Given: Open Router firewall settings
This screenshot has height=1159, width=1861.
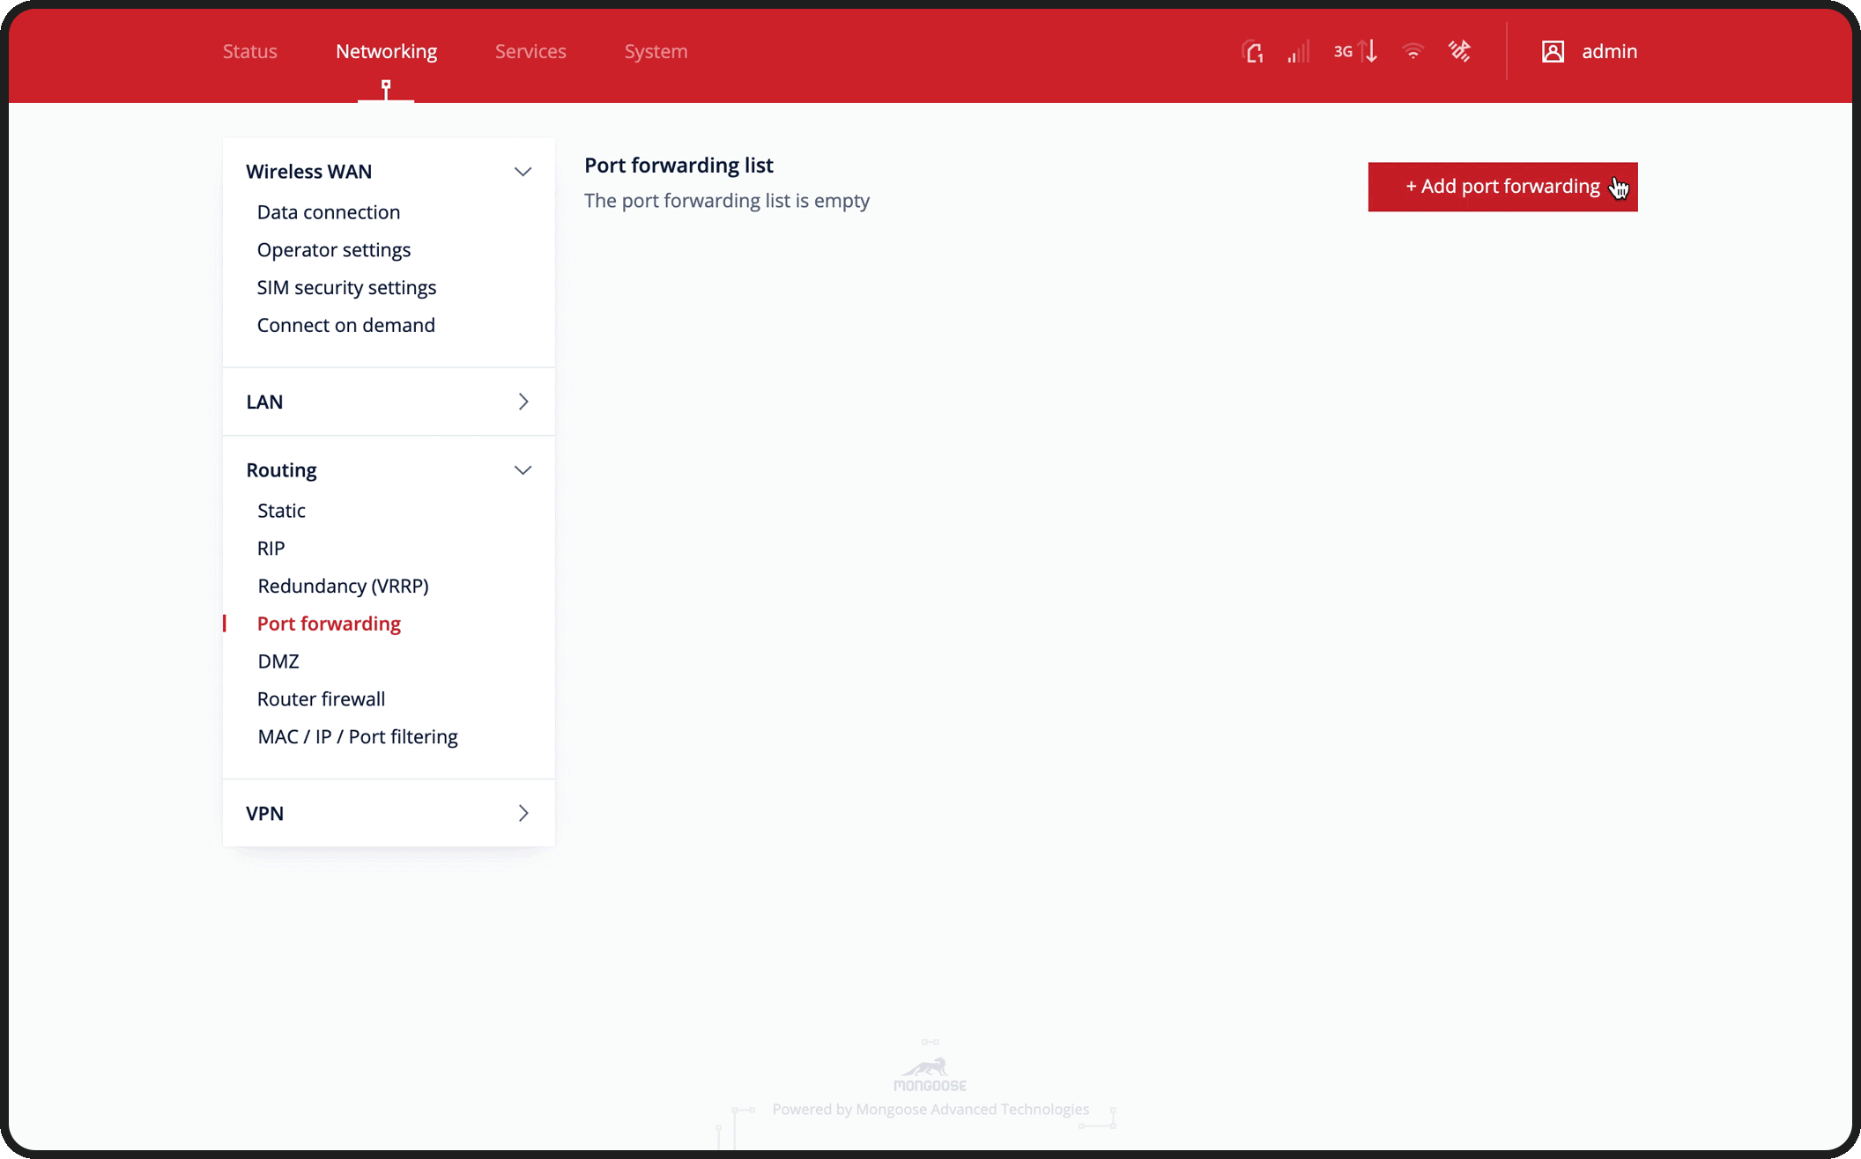Looking at the screenshot, I should (x=321, y=698).
